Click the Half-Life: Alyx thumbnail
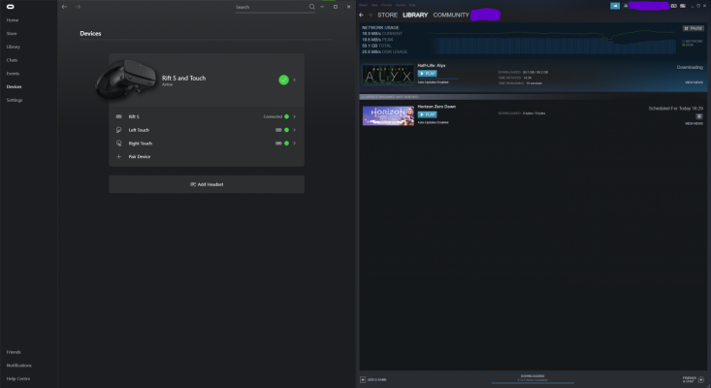The height and width of the screenshot is (388, 711). [x=388, y=76]
